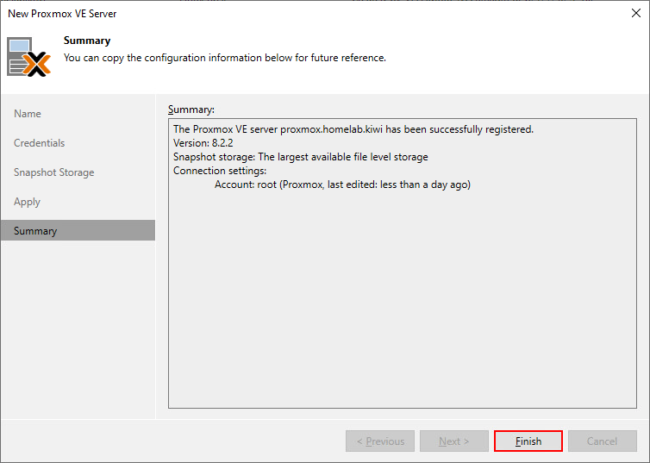
Task: Go to the Credentials wizard step
Action: 40,143
